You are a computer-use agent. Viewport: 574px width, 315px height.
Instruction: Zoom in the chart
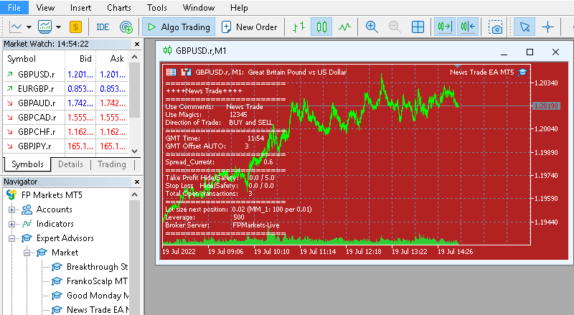372,27
